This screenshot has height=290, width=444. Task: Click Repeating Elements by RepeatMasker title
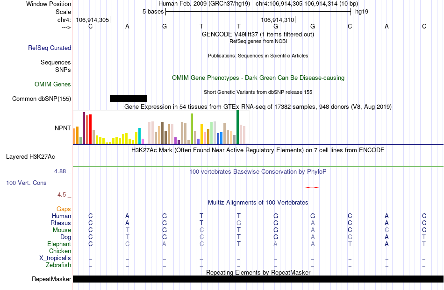258,272
